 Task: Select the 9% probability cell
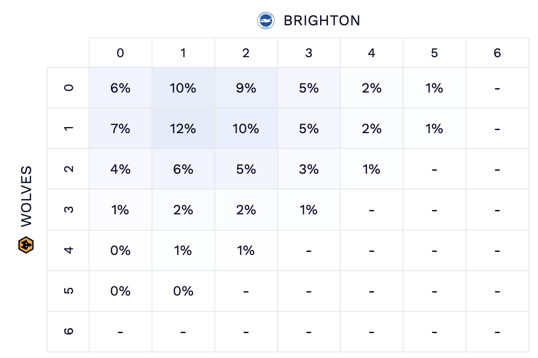click(x=246, y=88)
